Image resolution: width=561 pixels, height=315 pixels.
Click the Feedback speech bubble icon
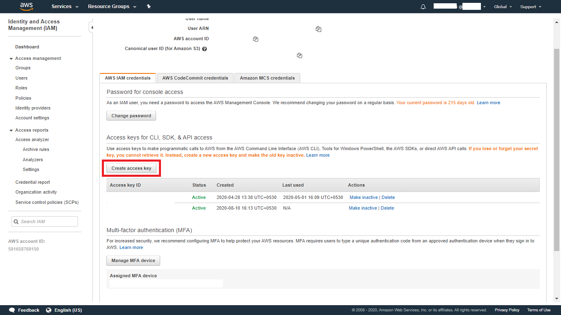[x=12, y=310]
